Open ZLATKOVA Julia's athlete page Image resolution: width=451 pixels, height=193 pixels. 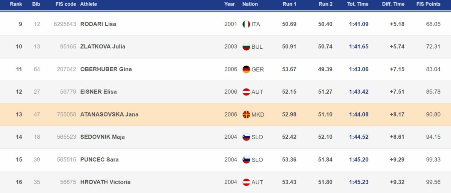[x=103, y=46]
